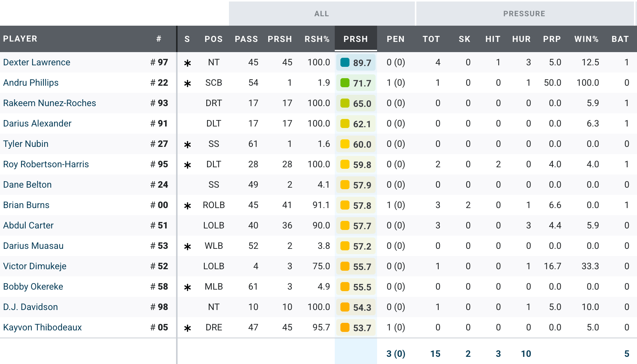Viewport: 637px width, 364px height.
Task: Select the ALL column group header
Action: [x=322, y=14]
